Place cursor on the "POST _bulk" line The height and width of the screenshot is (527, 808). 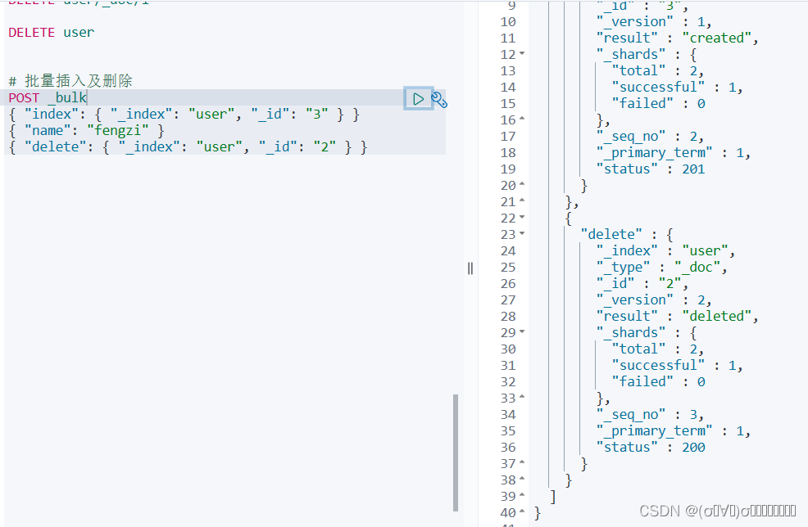(x=48, y=97)
